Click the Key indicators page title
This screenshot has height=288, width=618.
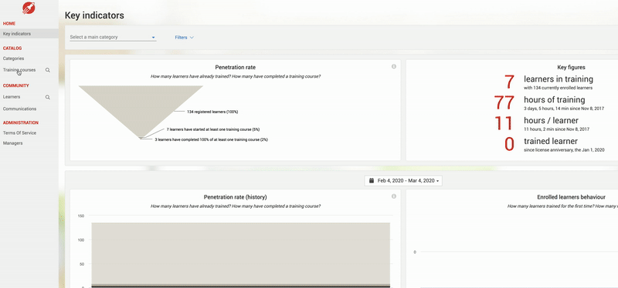tap(94, 15)
